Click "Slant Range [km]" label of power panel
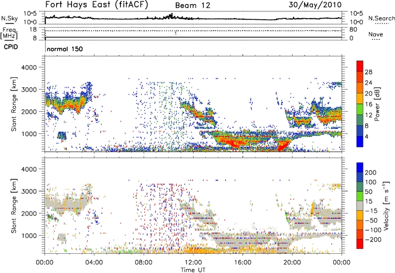Image resolution: width=395 pixels, height=273 pixels. (14, 104)
